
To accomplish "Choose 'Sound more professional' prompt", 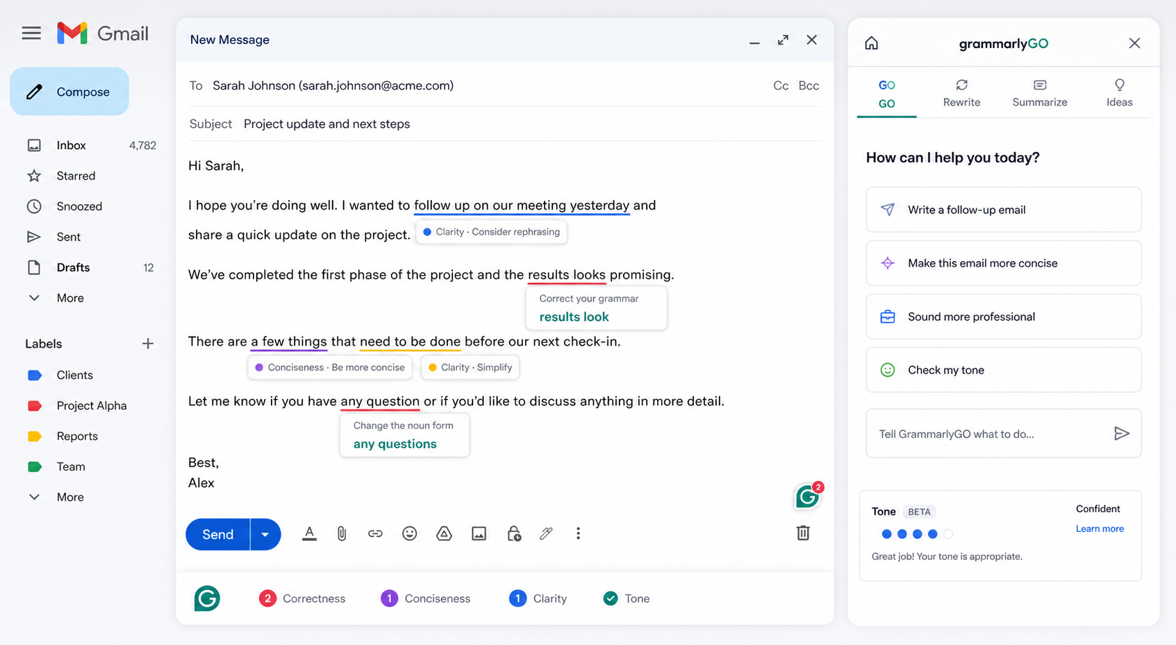I will pyautogui.click(x=1004, y=317).
